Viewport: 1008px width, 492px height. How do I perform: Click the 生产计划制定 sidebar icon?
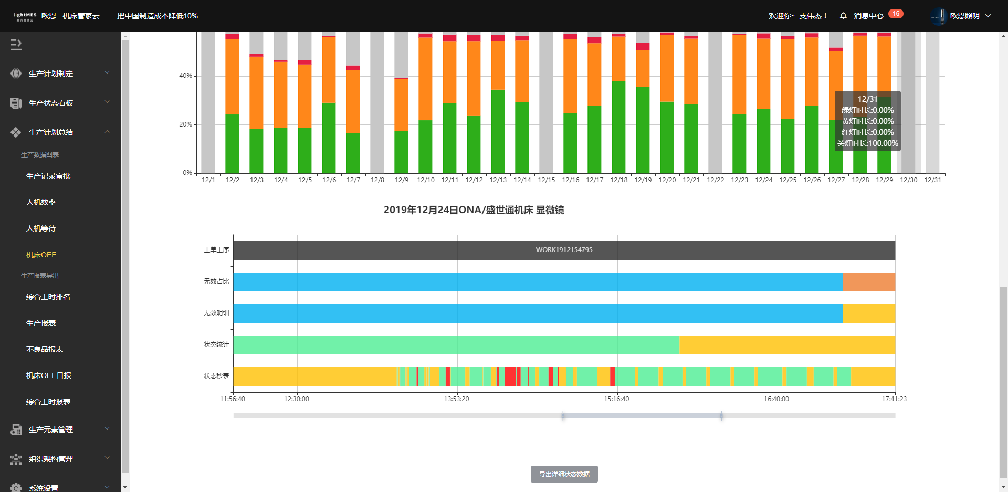(16, 74)
